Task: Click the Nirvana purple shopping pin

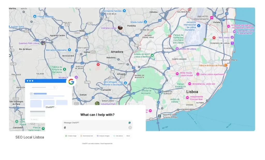Action: (76, 77)
